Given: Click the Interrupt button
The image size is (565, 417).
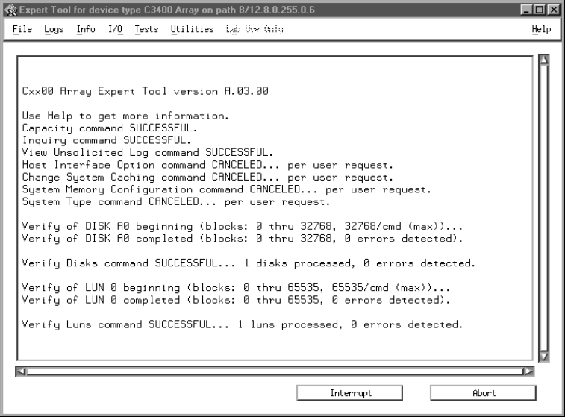Looking at the screenshot, I should tap(349, 393).
